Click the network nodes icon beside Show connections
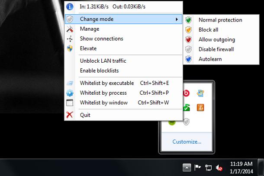 [70, 39]
